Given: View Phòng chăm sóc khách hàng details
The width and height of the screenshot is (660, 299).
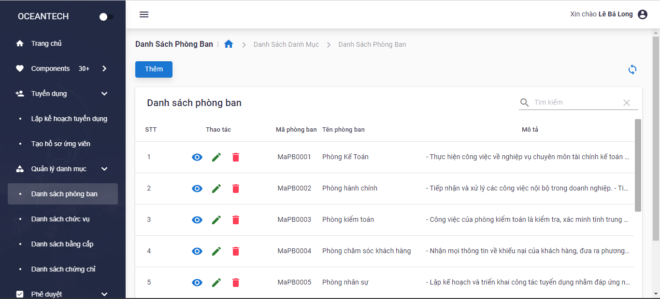Looking at the screenshot, I should coord(197,251).
